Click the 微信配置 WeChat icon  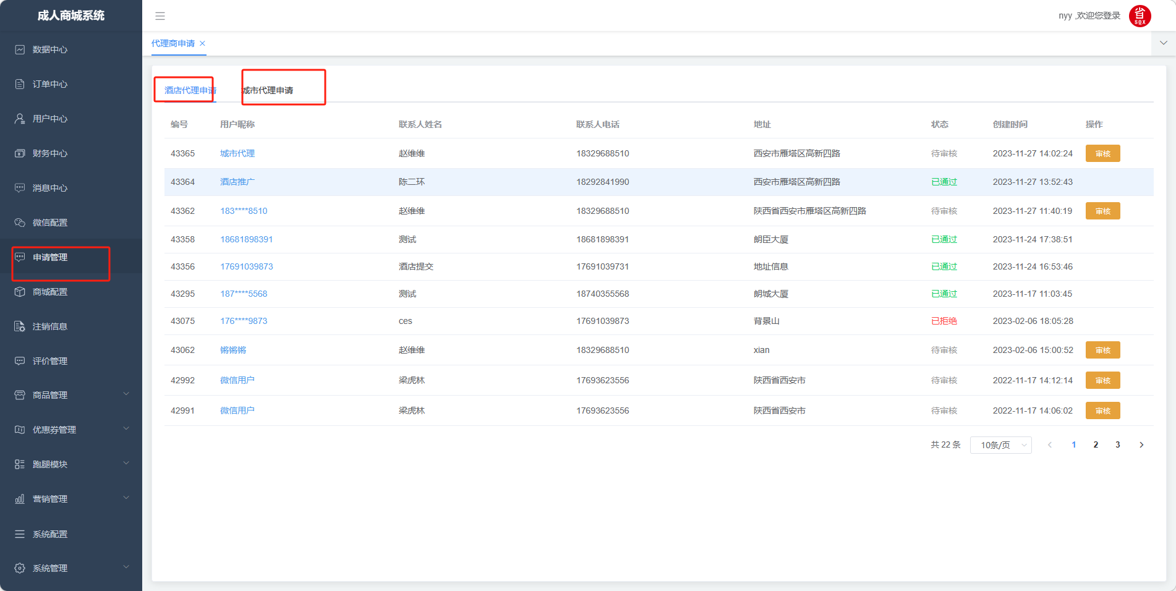[20, 223]
